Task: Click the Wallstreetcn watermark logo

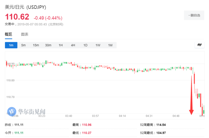Action: point(13,111)
